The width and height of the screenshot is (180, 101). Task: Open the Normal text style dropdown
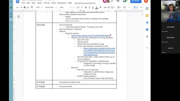[x=51, y=8]
